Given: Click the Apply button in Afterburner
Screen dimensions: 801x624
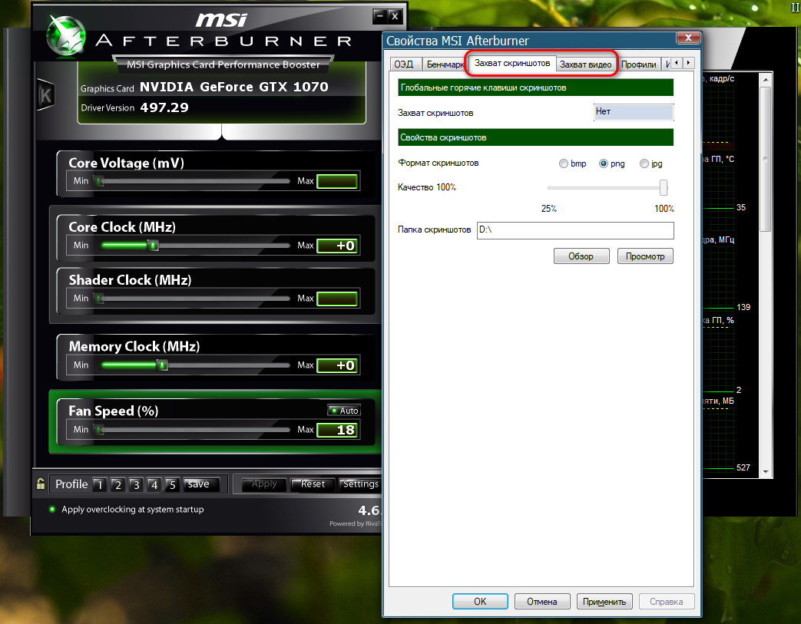Looking at the screenshot, I should pos(264,484).
